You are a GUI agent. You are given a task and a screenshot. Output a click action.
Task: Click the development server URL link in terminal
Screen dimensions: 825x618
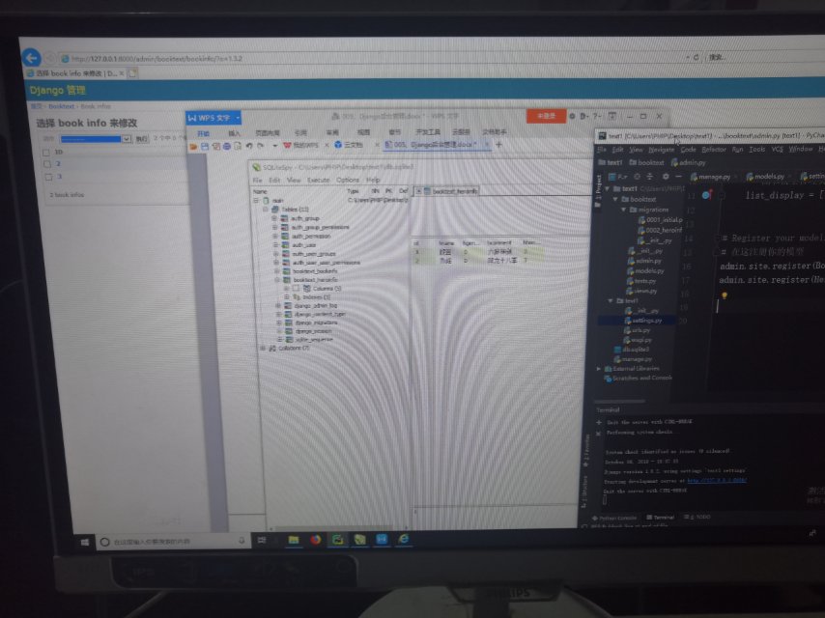pyautogui.click(x=717, y=480)
